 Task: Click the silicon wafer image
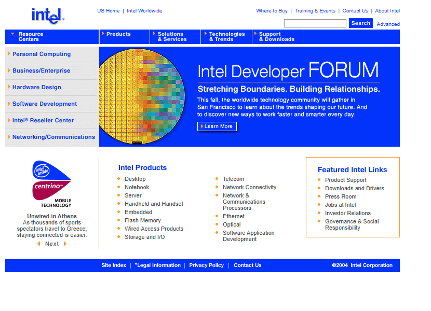click(x=142, y=96)
